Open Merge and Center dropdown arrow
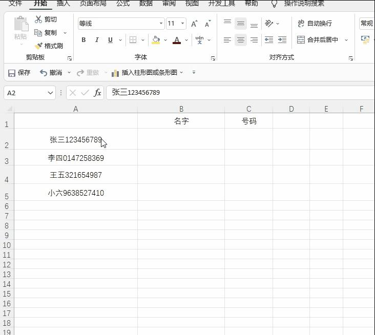The height and width of the screenshot is (335, 375). click(346, 40)
